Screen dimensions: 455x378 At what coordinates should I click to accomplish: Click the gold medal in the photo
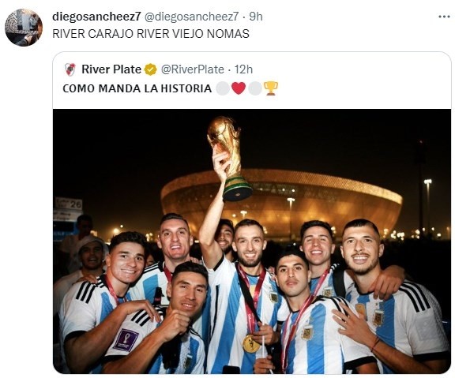click(250, 344)
